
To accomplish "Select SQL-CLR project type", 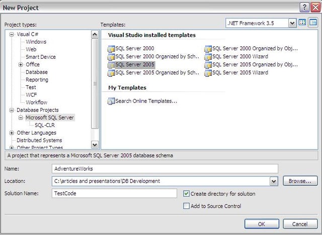I will (x=45, y=125).
